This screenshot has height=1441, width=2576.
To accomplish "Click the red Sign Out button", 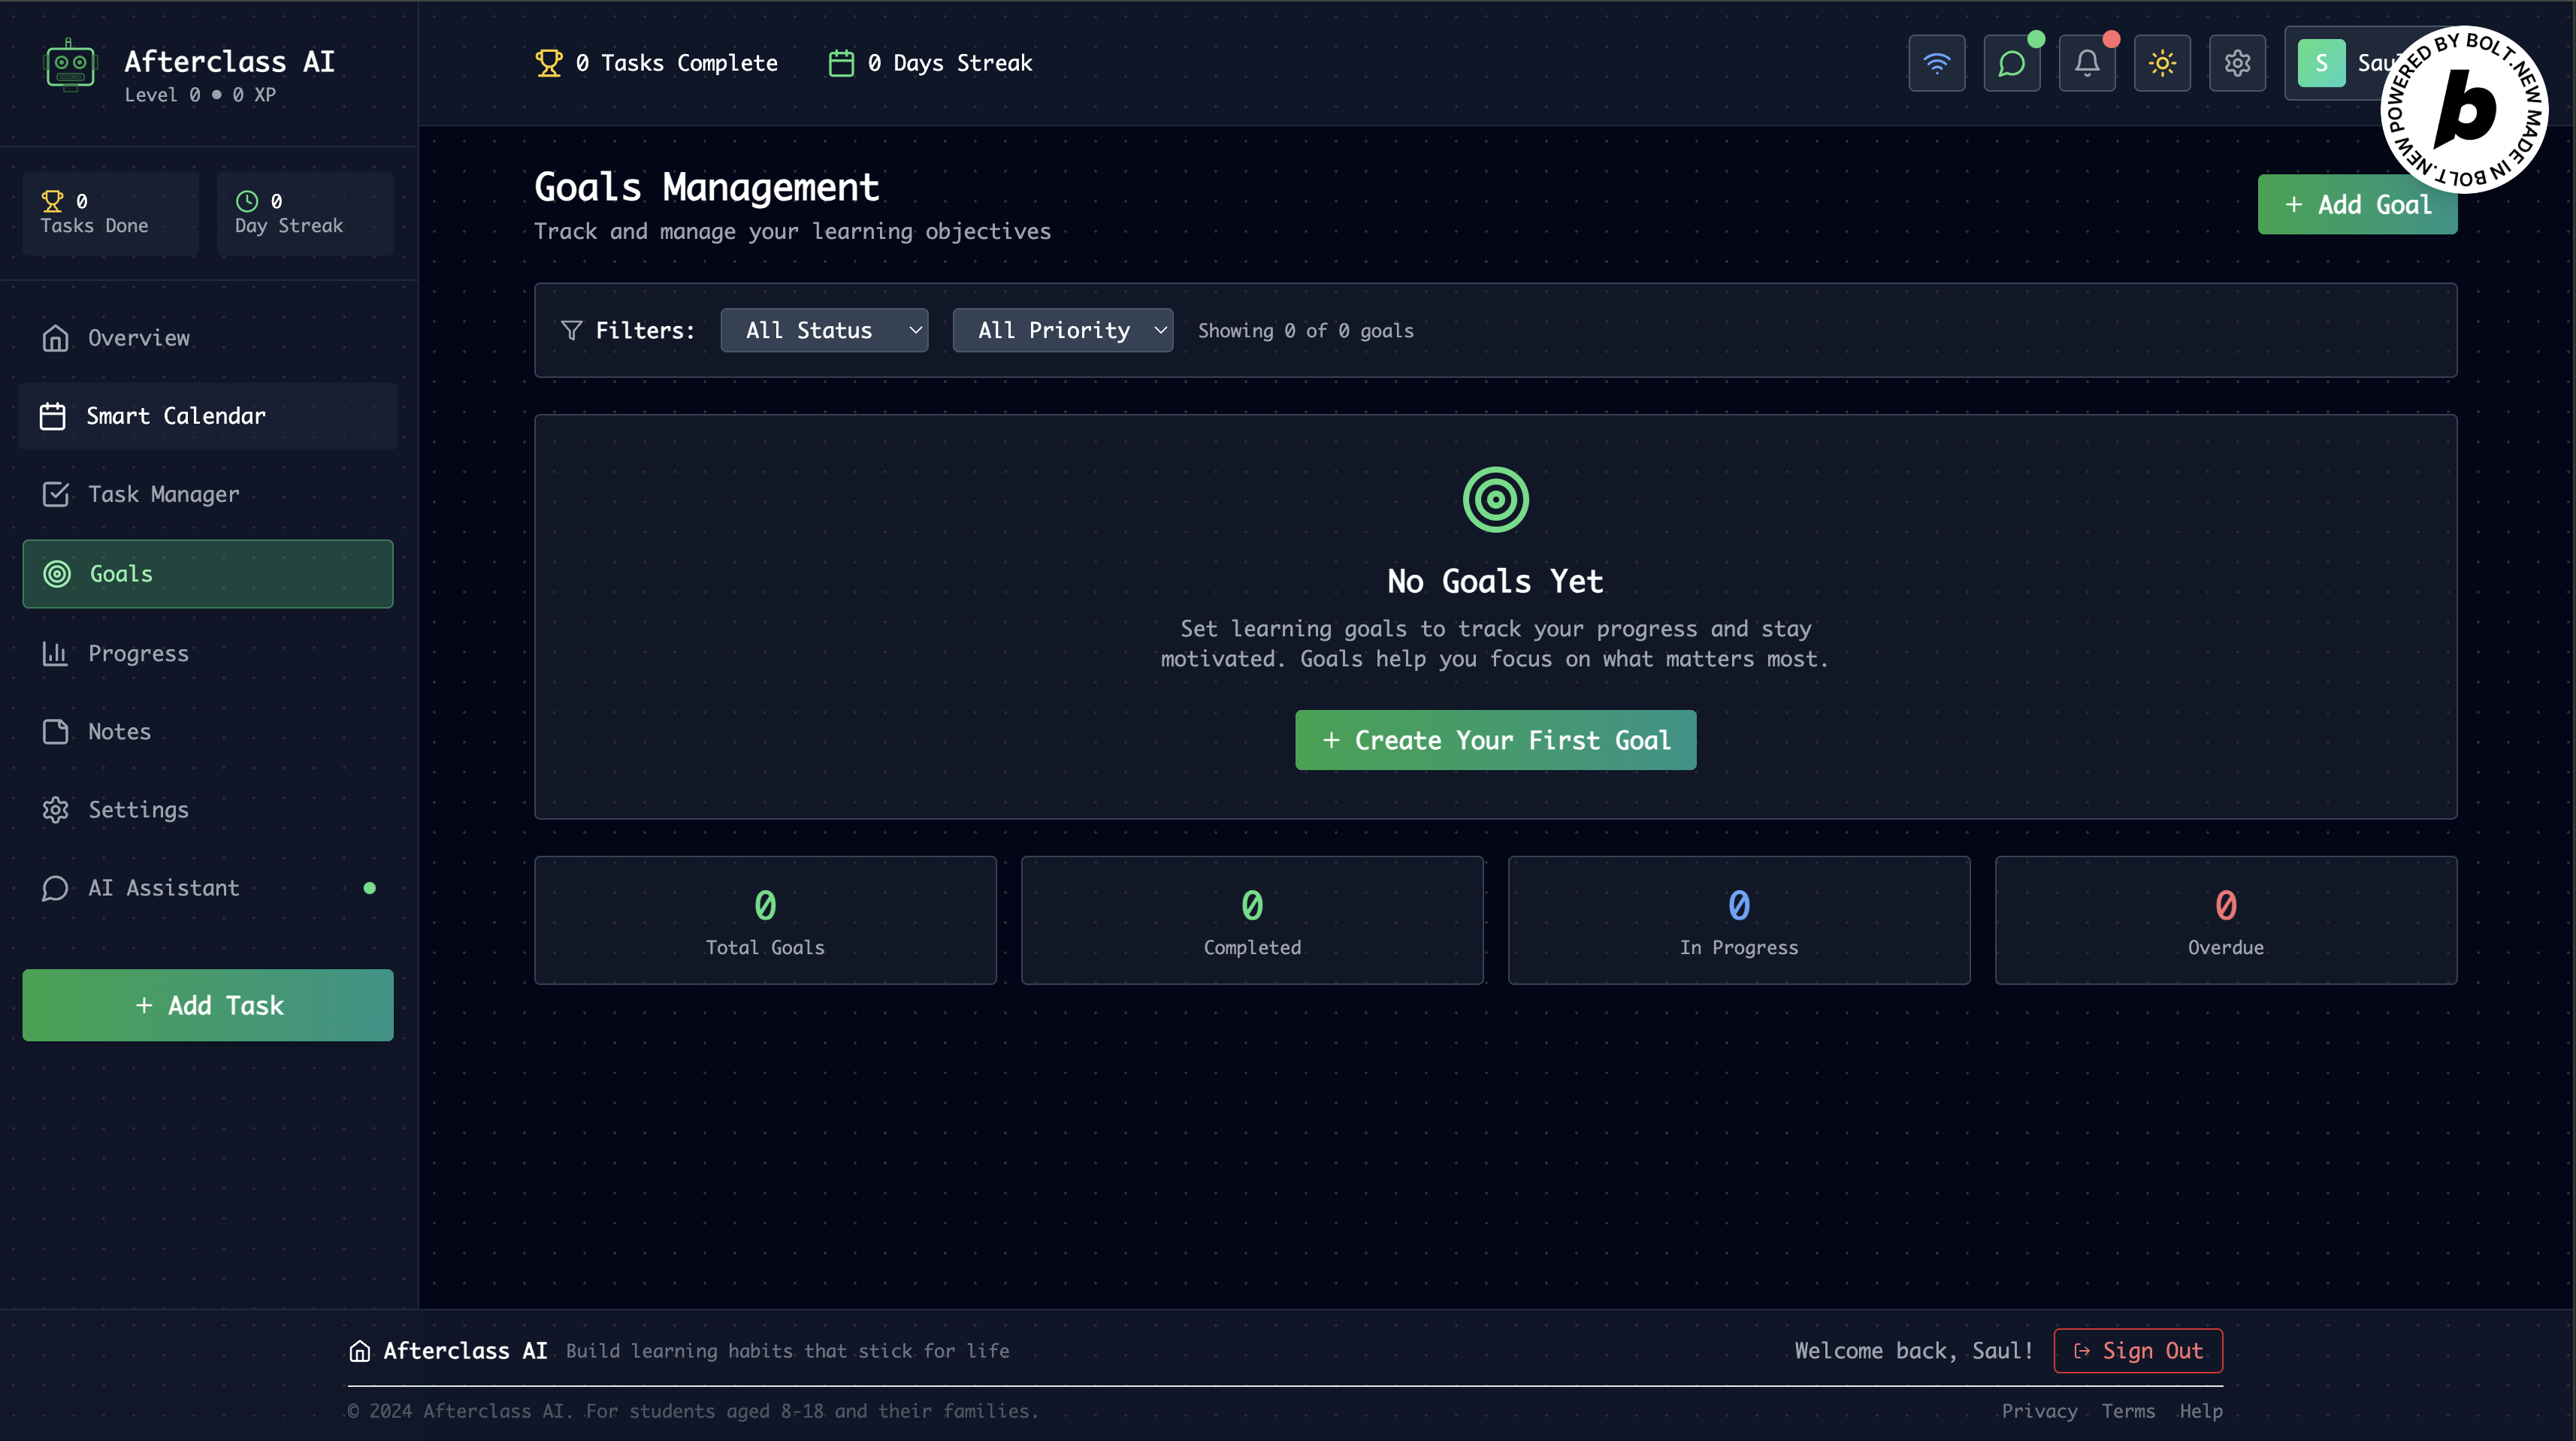I will click(2137, 1351).
